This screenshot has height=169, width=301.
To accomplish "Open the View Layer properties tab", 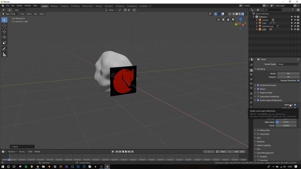I will [x=251, y=79].
